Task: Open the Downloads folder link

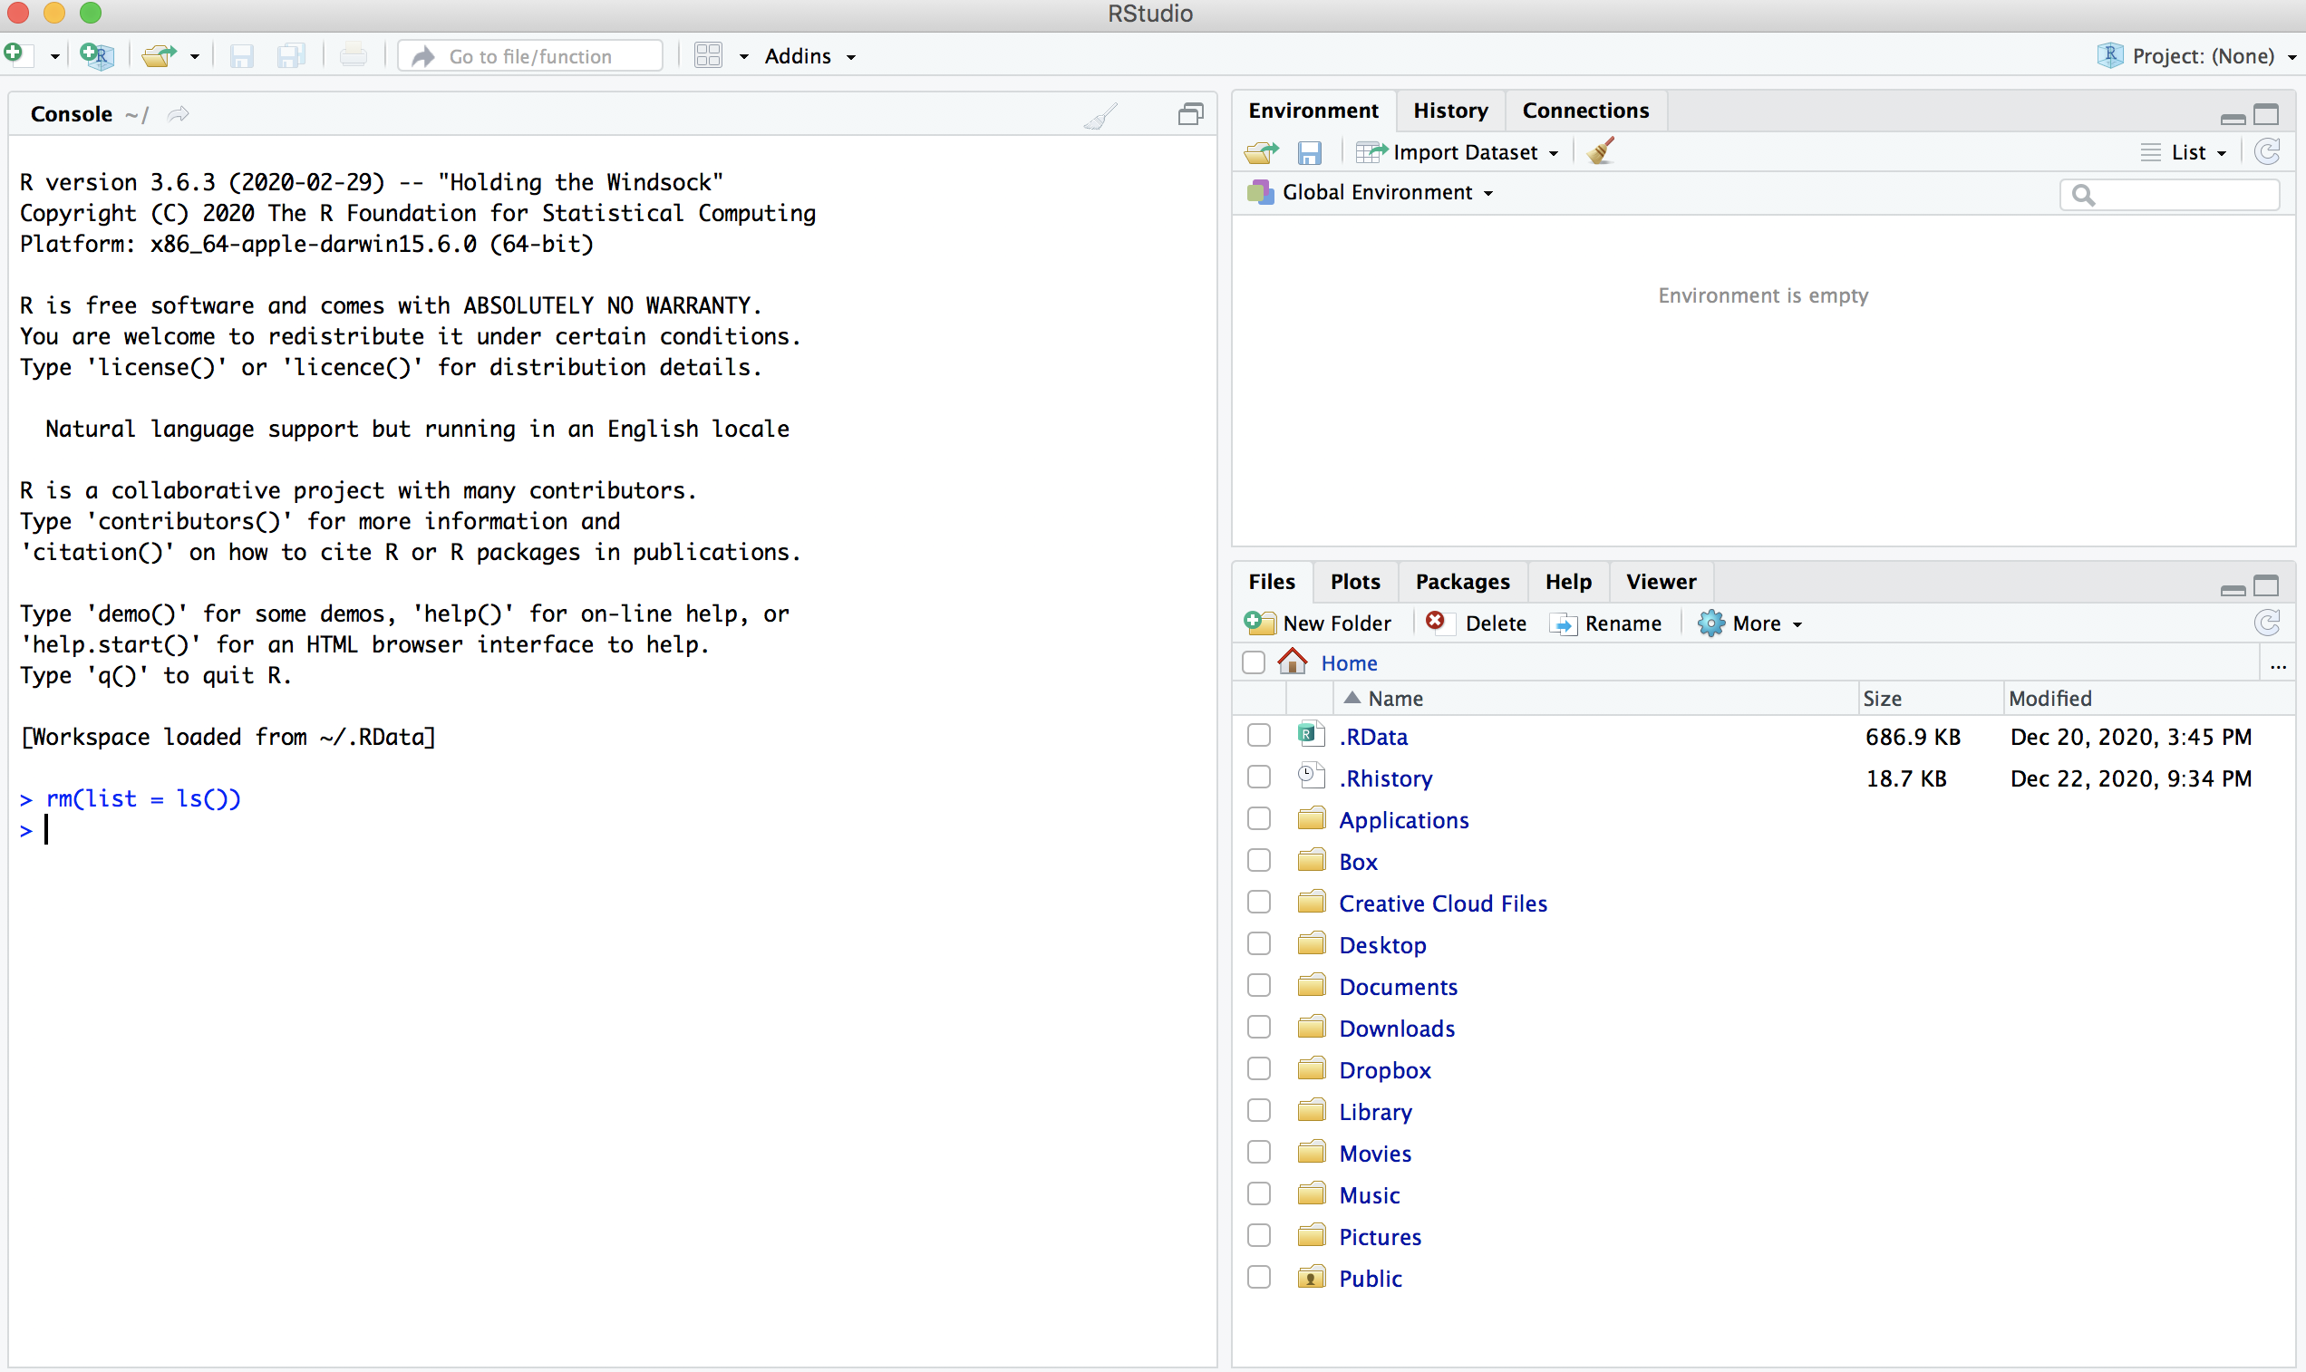Action: point(1396,1028)
